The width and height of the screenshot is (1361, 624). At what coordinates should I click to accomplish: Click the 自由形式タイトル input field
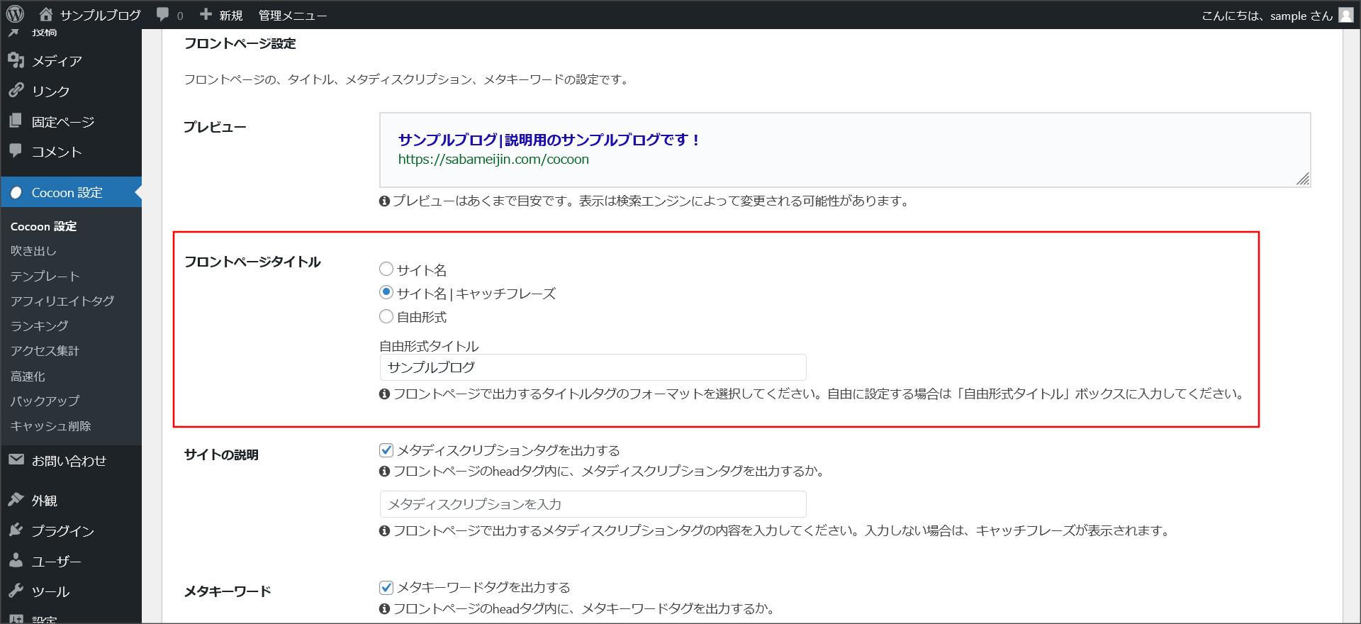pos(593,367)
